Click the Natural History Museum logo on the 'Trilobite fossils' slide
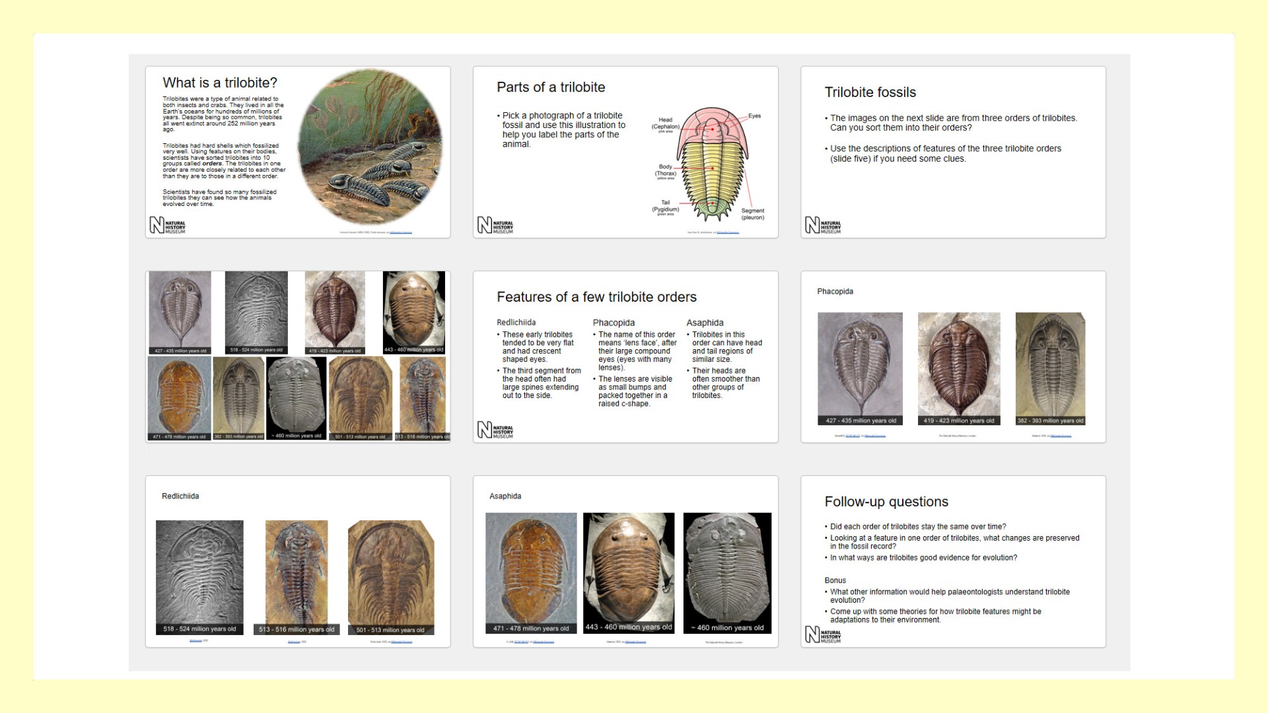 (823, 226)
